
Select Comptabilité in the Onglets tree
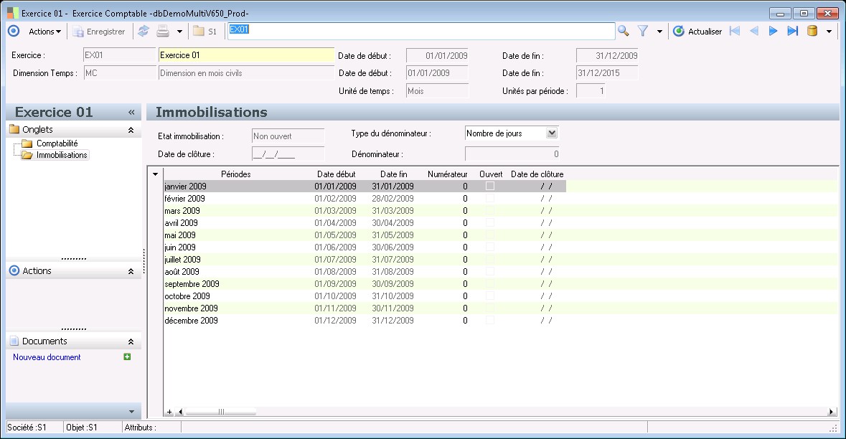57,143
